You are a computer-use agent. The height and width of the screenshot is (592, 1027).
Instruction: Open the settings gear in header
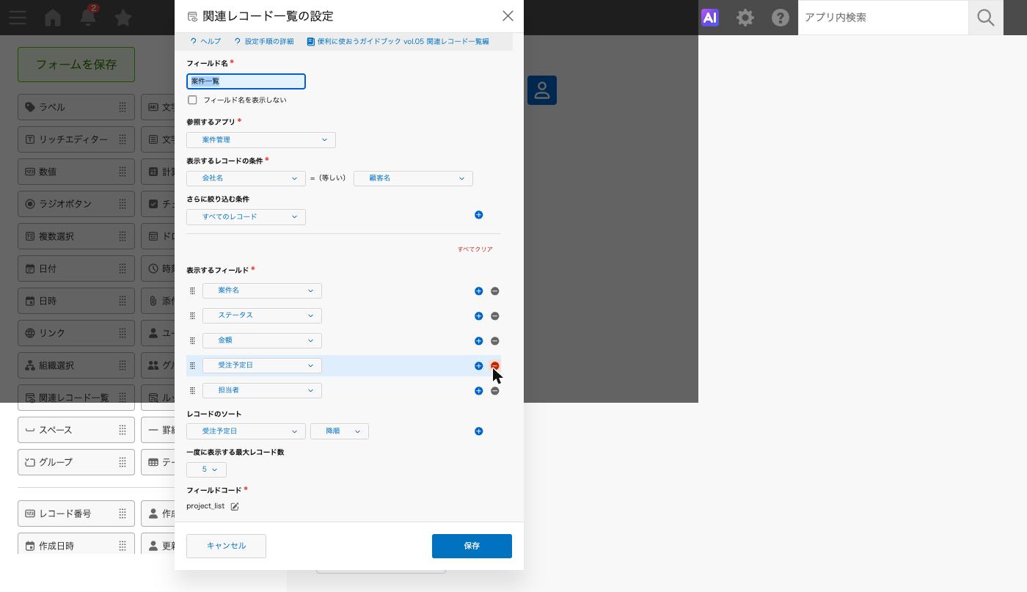pos(745,18)
